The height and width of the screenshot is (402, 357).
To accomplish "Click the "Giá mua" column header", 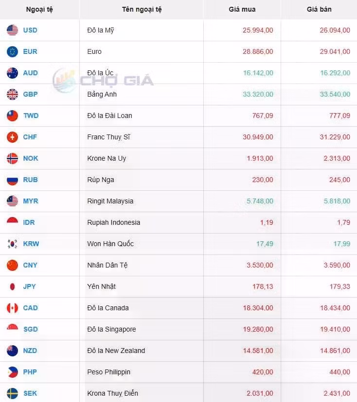I will [x=242, y=9].
